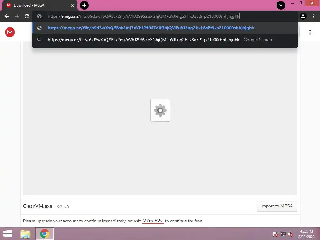
Task: Click the CleanVM.exe file name
Action: [37, 206]
